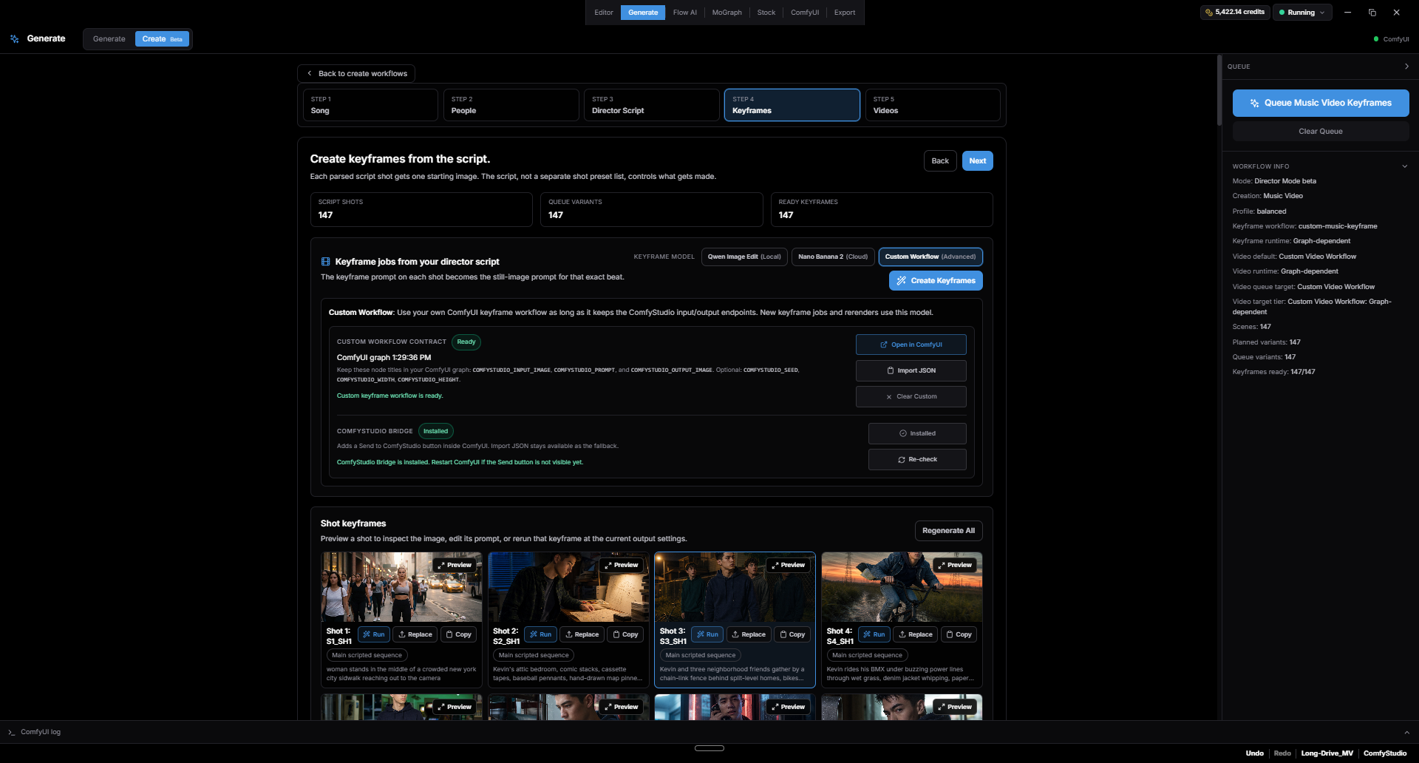
Task: Preview Shot 1 keyframe
Action: [x=455, y=565]
